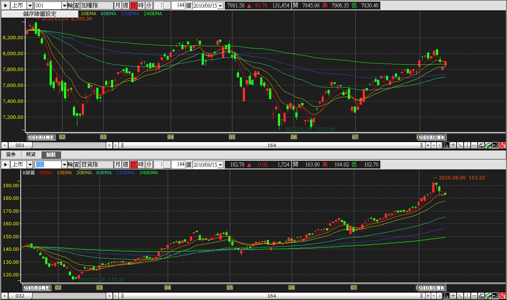This screenshot has height=300, width=507.
Task: Switch top chart to minute 分 period
Action: coord(149,6)
